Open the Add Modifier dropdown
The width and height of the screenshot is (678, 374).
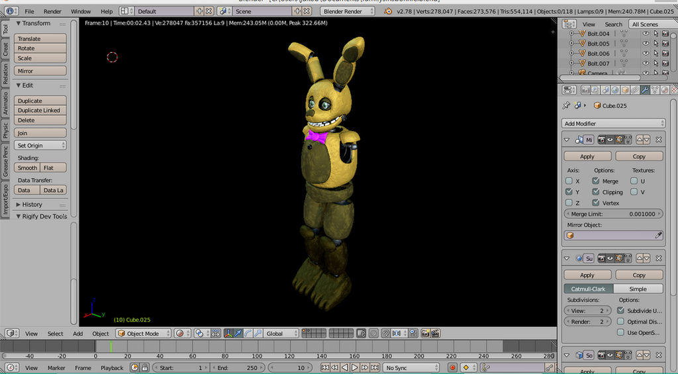point(613,123)
